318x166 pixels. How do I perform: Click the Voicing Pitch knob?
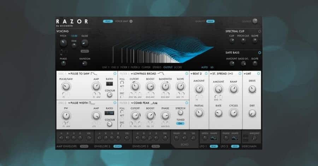tap(63, 43)
